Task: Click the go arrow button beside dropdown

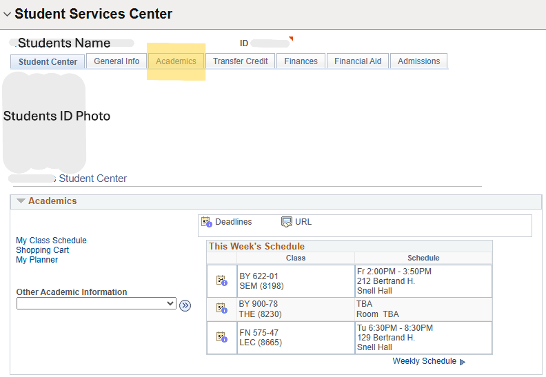Action: pyautogui.click(x=185, y=305)
